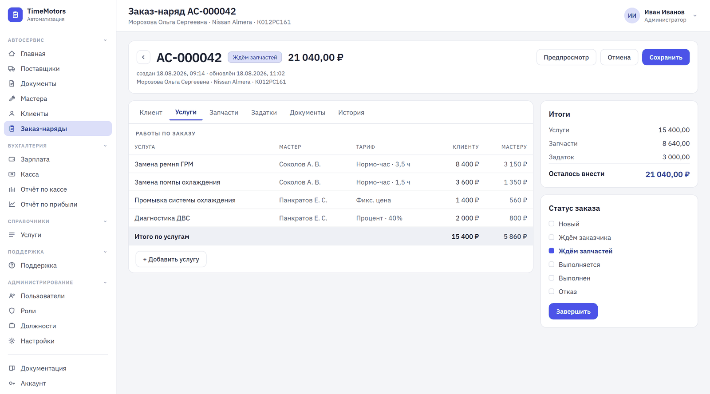Click the shield icon for Роли

coord(12,311)
